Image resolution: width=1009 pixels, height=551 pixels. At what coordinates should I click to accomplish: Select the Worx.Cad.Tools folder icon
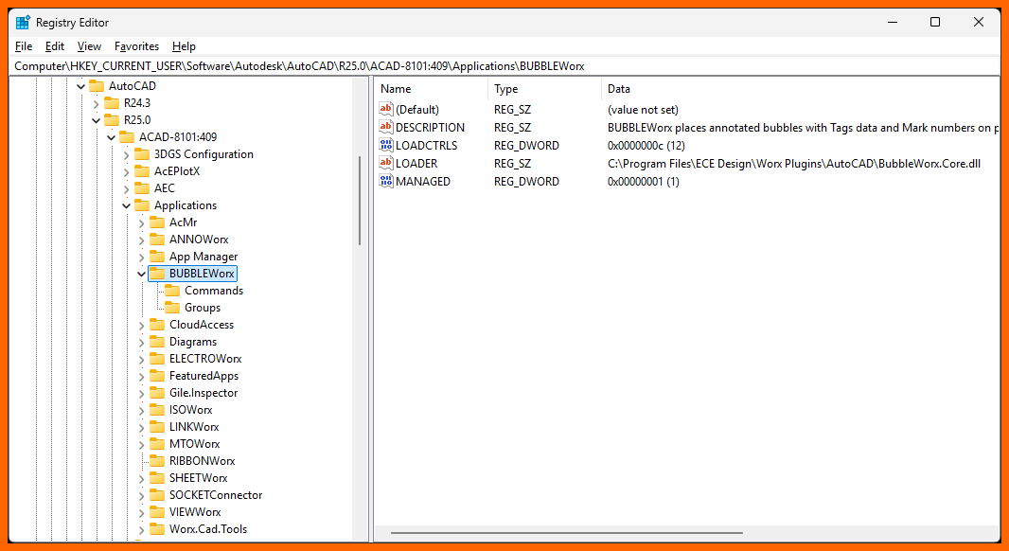point(157,529)
